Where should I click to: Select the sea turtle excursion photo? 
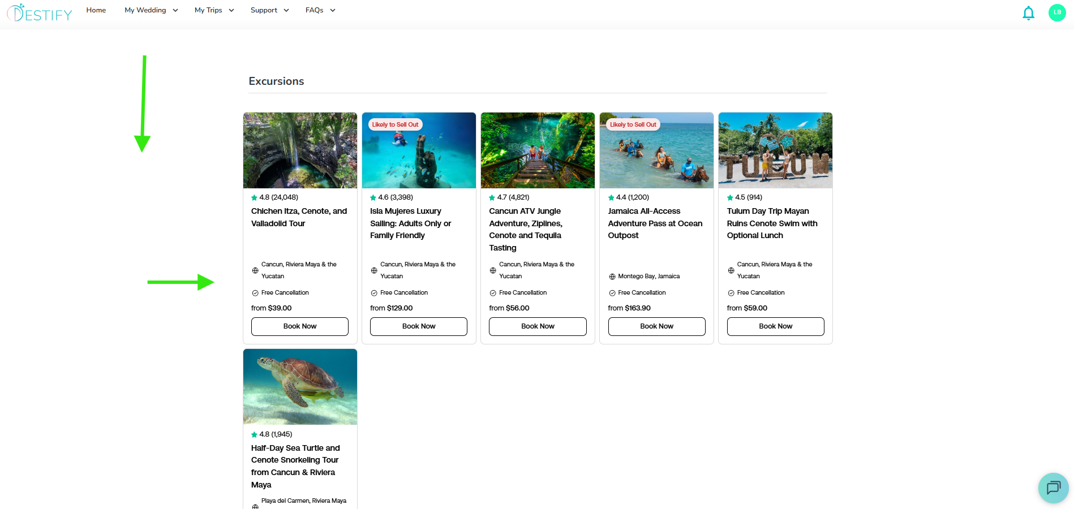coord(300,387)
